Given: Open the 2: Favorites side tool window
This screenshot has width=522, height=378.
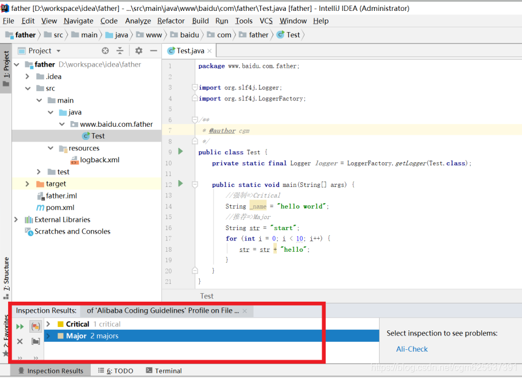Looking at the screenshot, I should [6, 336].
